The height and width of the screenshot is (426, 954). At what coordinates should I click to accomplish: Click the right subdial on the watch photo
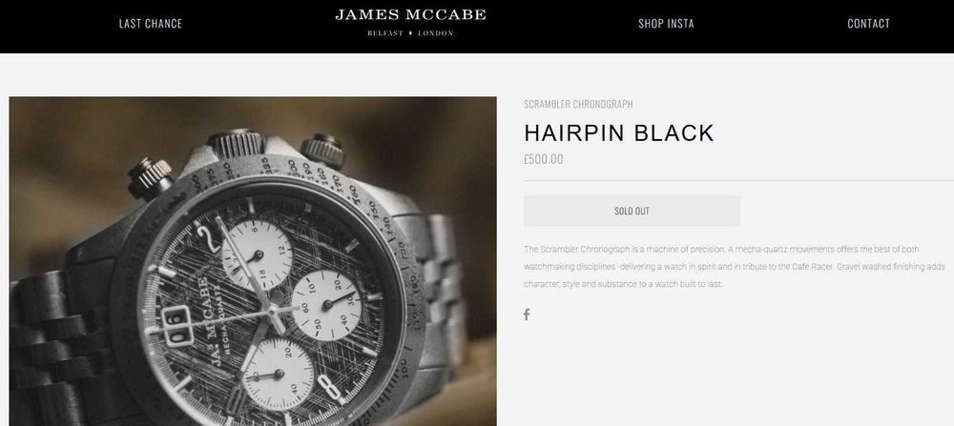(328, 304)
